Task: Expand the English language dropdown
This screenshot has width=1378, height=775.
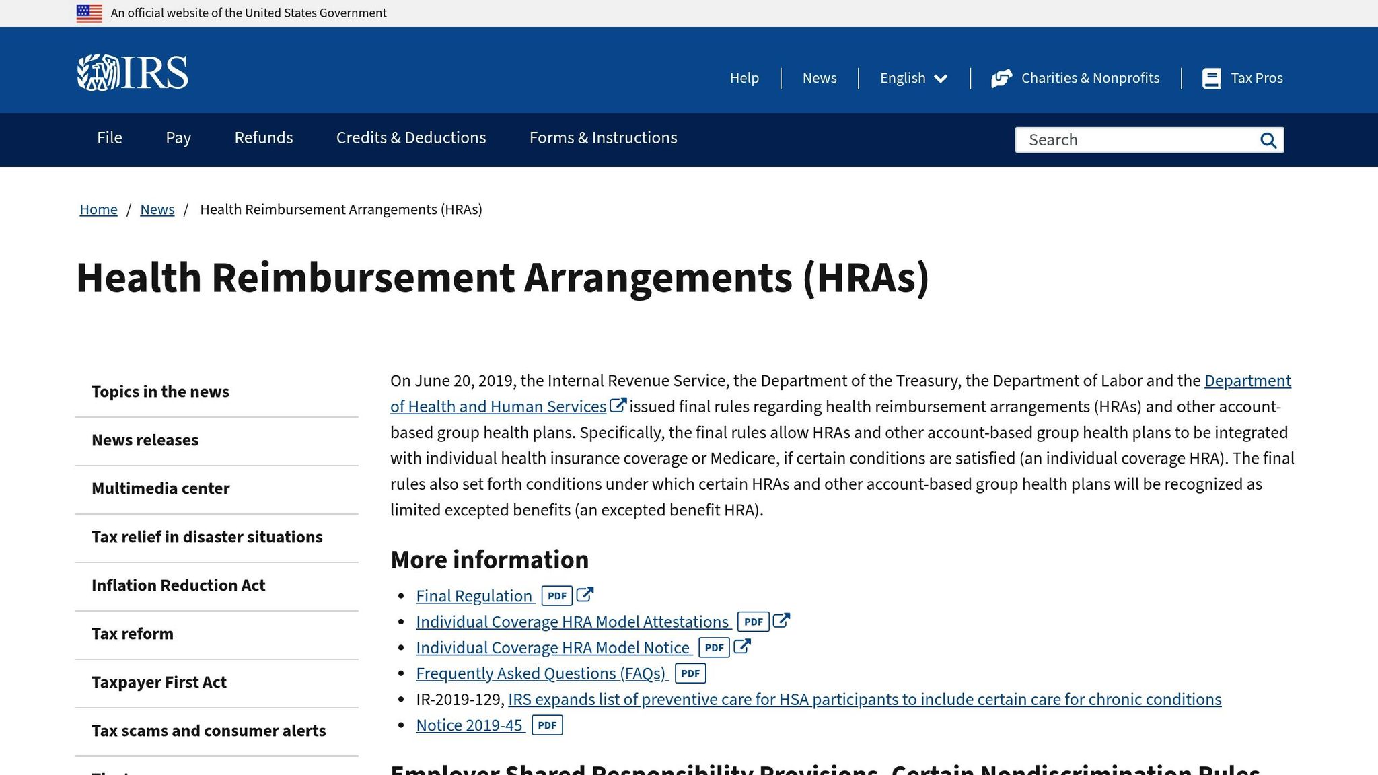Action: pyautogui.click(x=914, y=78)
